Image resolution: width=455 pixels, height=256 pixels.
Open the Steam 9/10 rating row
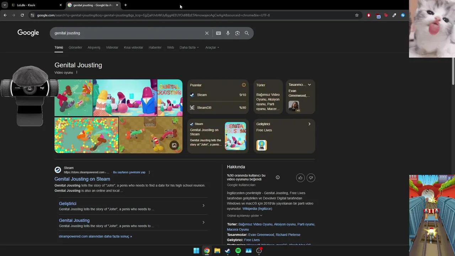click(218, 95)
